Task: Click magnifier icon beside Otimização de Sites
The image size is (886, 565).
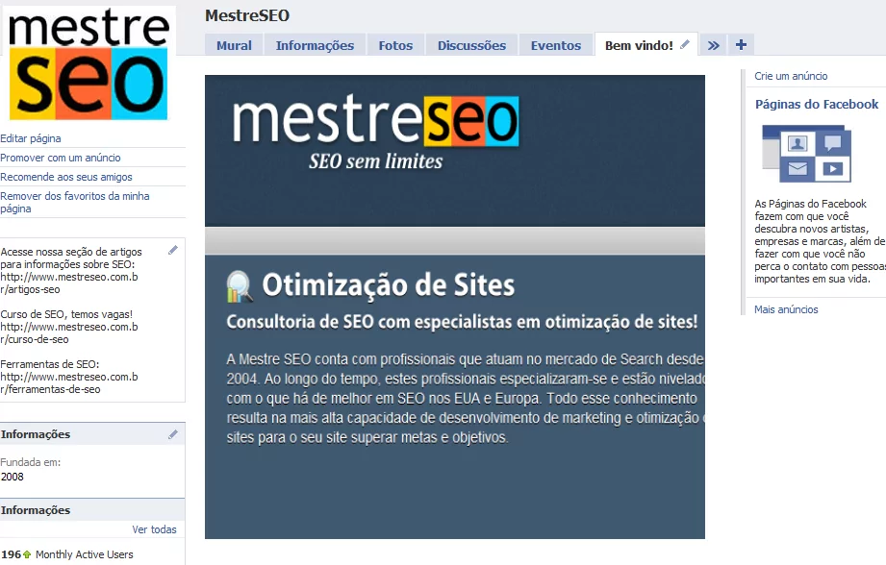Action: 240,285
